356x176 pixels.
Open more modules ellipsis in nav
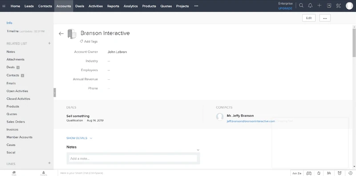tap(196, 6)
